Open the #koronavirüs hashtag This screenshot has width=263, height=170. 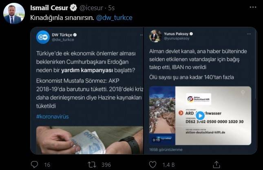pos(52,116)
